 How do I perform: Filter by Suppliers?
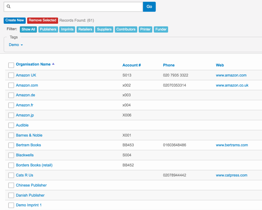104,29
